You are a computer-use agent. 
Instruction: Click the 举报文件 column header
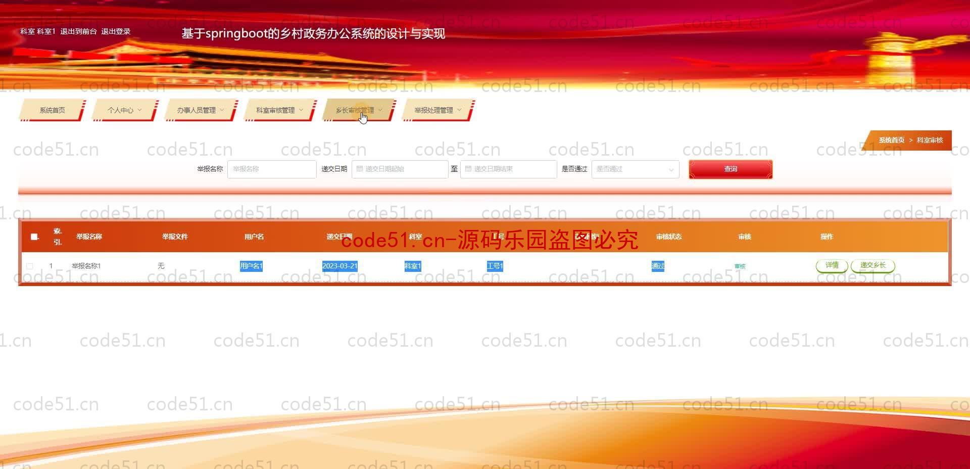175,237
